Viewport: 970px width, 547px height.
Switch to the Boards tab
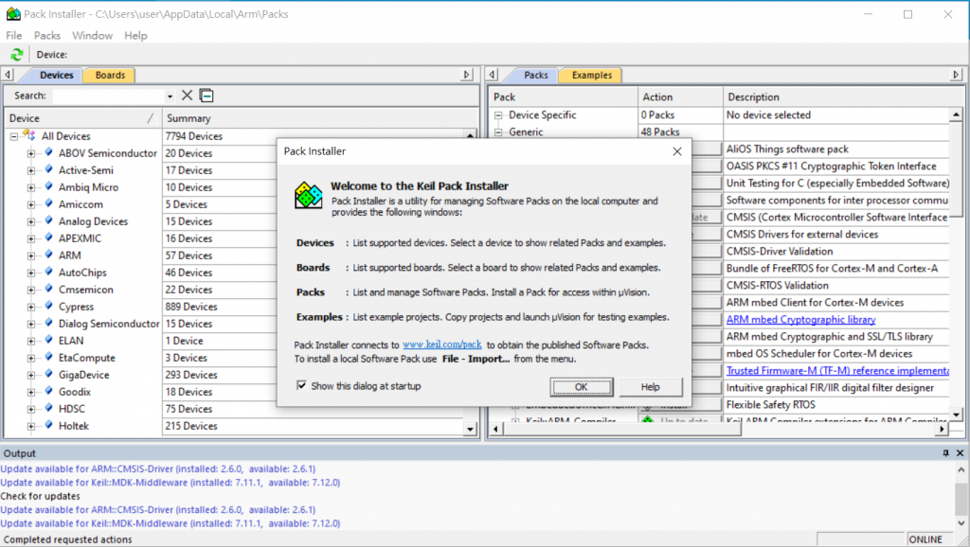[x=110, y=75]
